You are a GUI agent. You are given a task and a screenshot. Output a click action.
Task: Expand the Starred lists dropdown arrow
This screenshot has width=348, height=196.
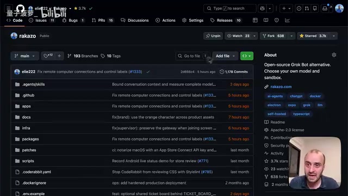[333, 36]
